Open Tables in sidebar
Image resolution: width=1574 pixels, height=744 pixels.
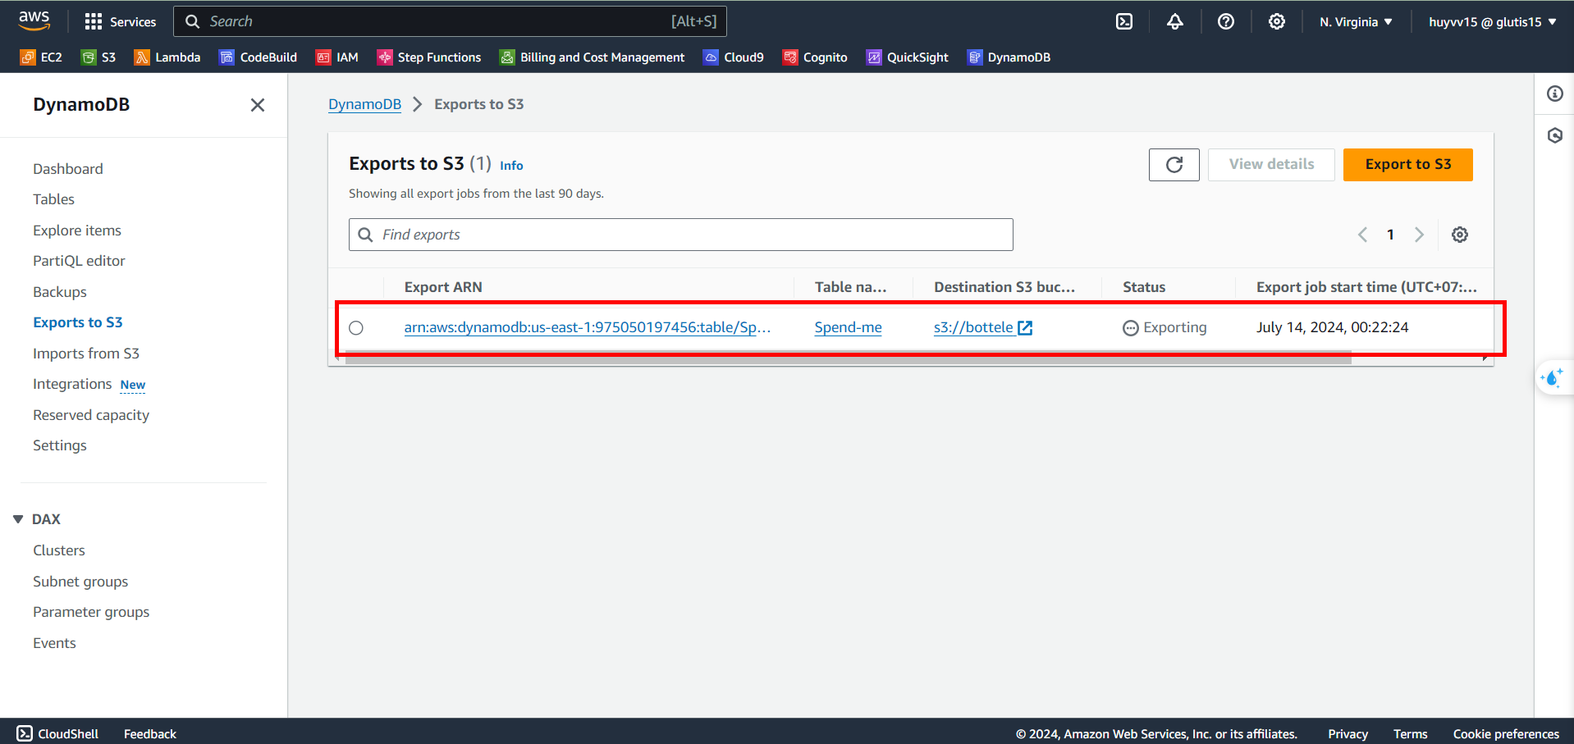pos(53,199)
